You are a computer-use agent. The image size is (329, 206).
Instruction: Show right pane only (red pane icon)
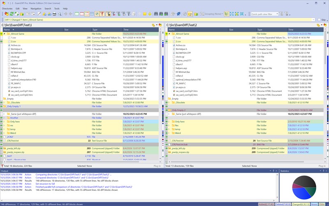tap(82, 14)
